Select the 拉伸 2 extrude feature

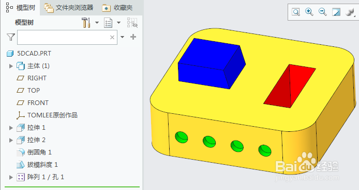(x=36, y=140)
